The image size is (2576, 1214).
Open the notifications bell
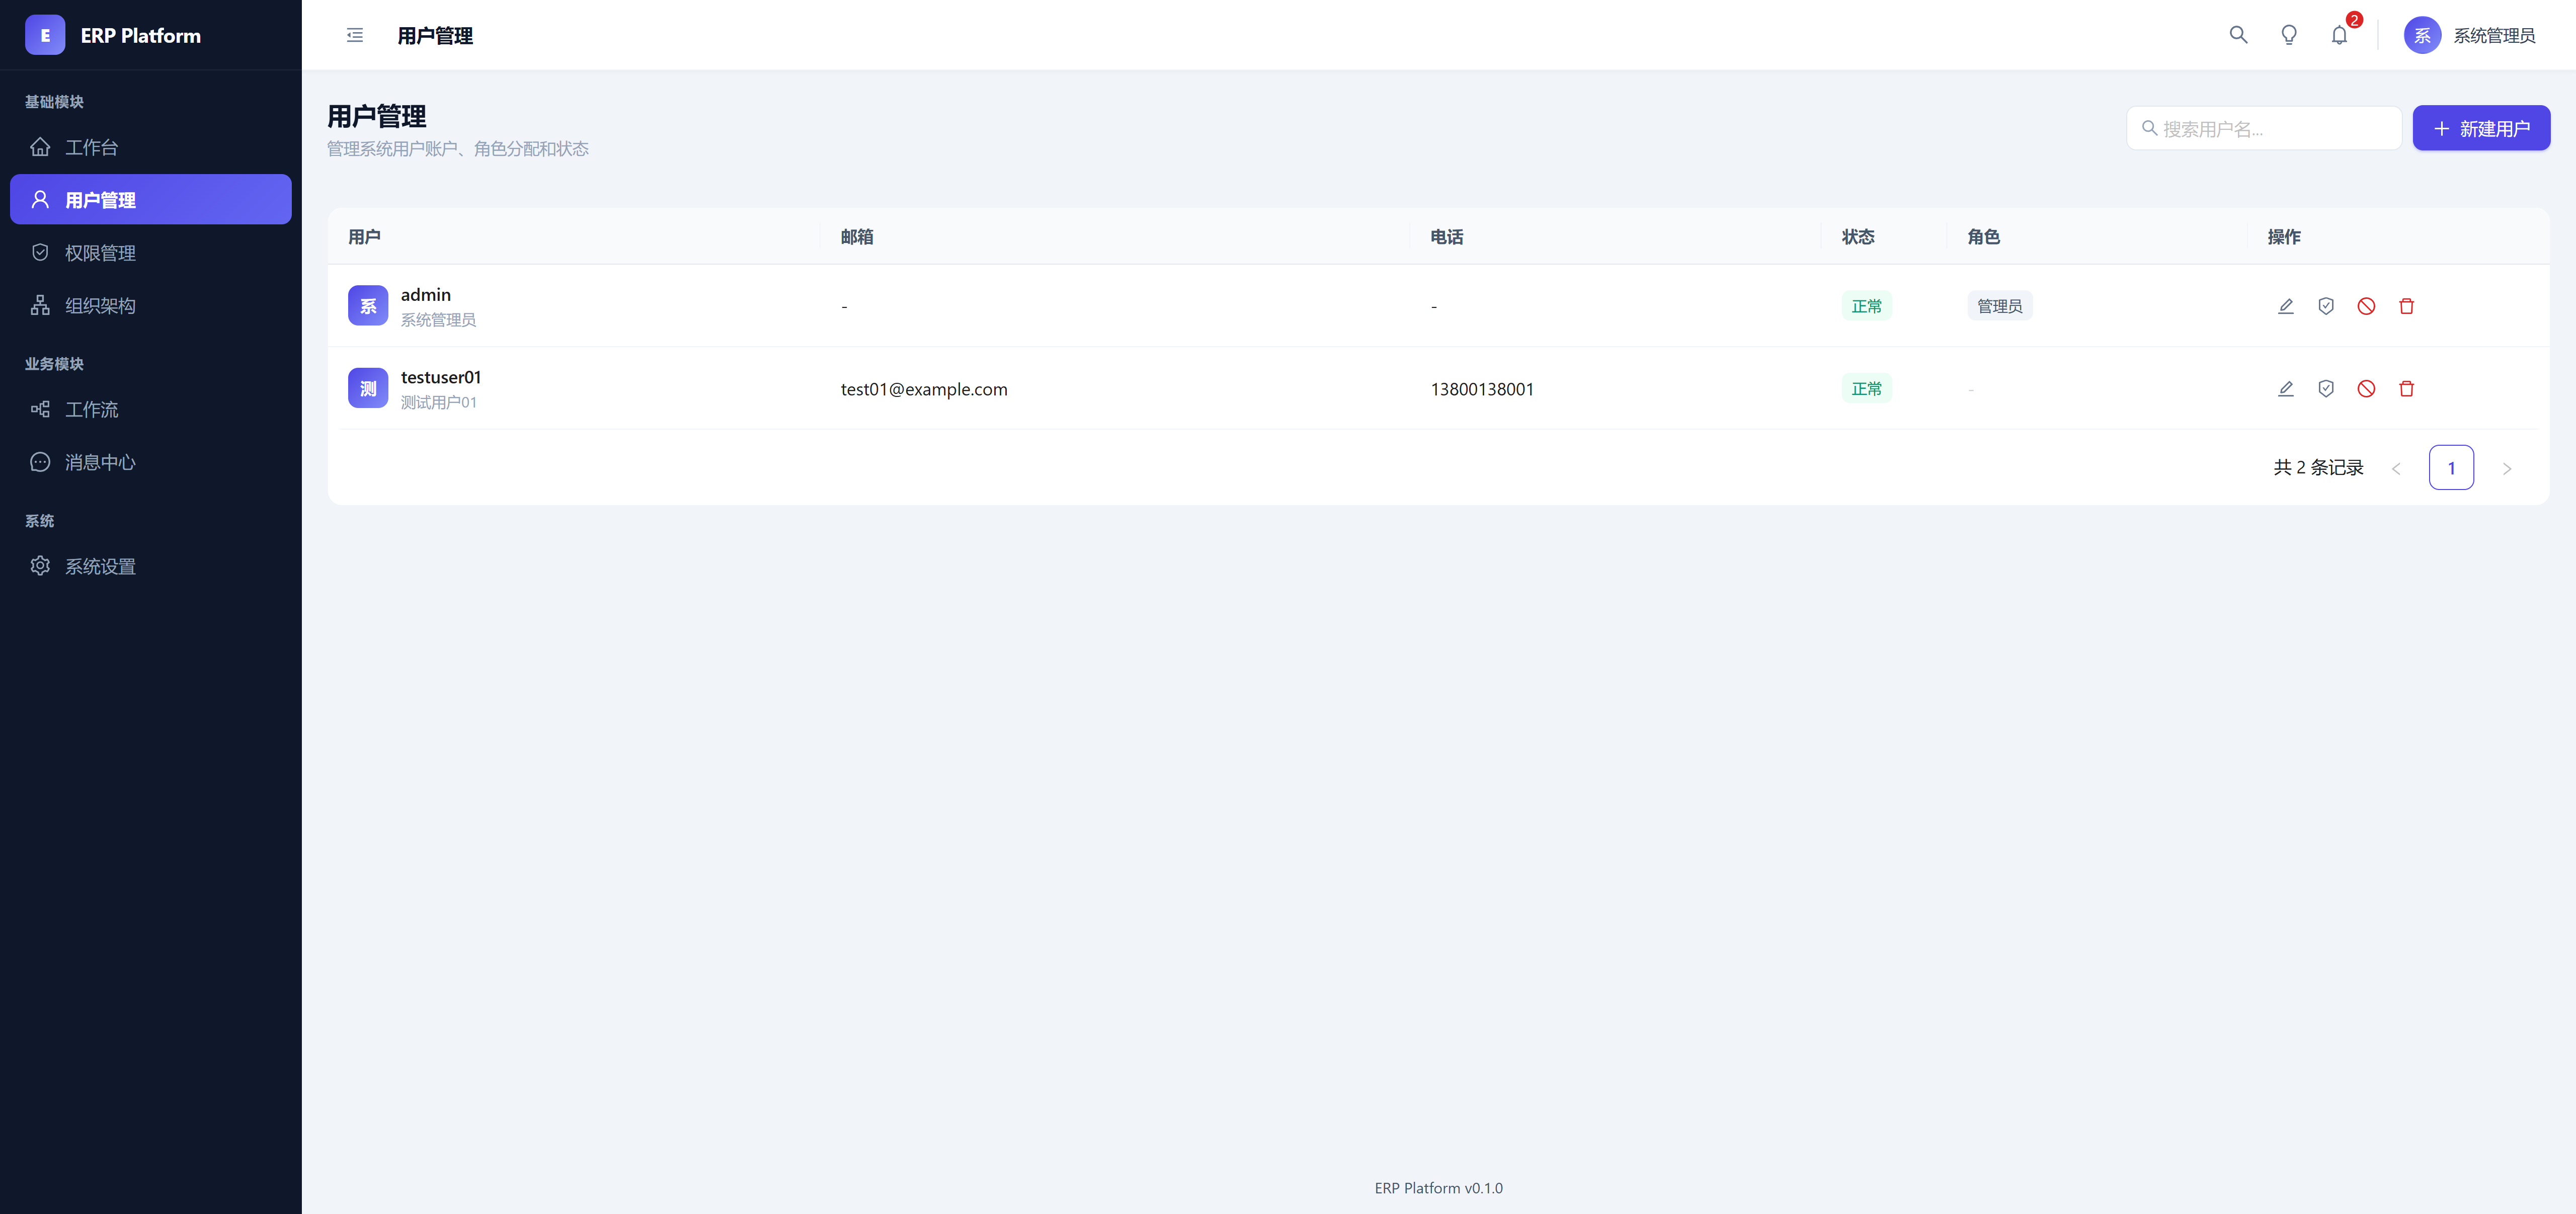2339,36
